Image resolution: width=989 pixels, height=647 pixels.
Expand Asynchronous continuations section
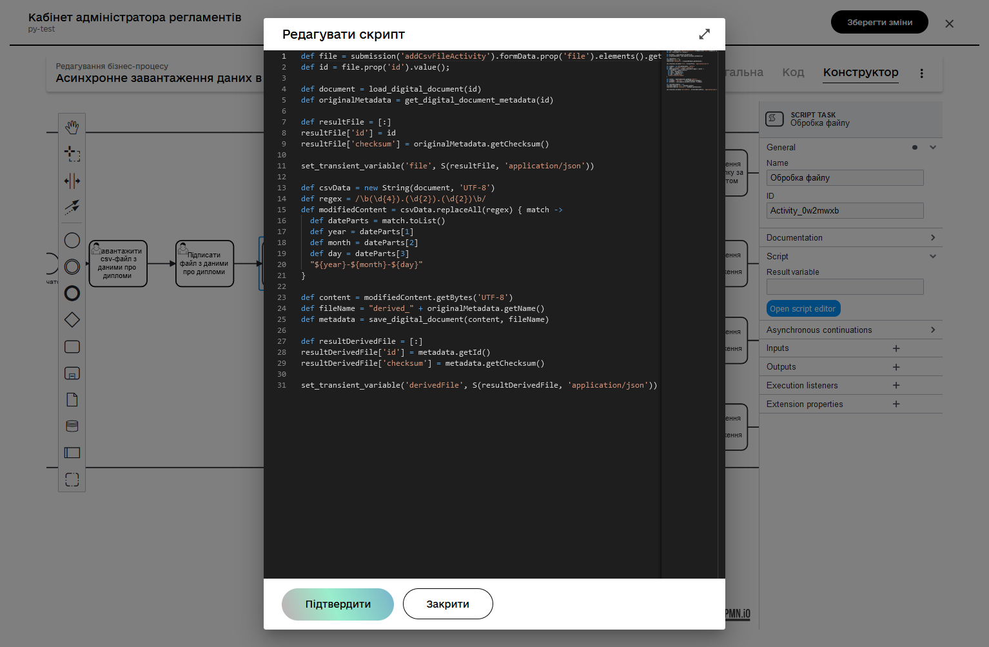(933, 330)
